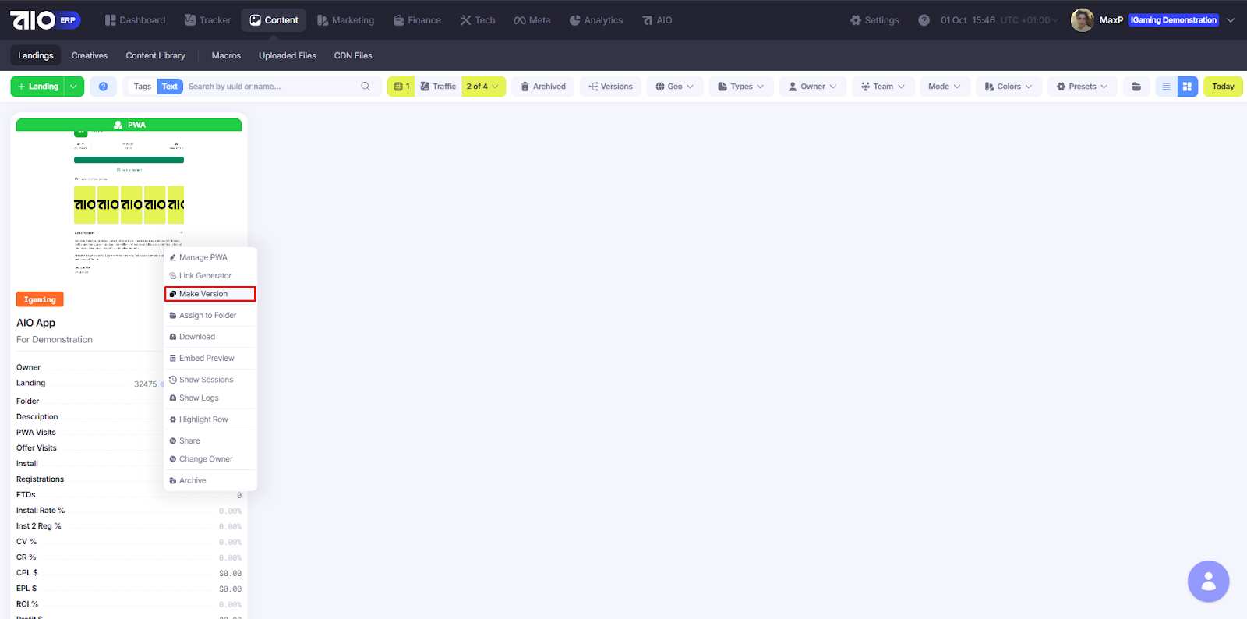Screen dimensions: 1247x619
Task: Switch to list view layout
Action: (1166, 87)
